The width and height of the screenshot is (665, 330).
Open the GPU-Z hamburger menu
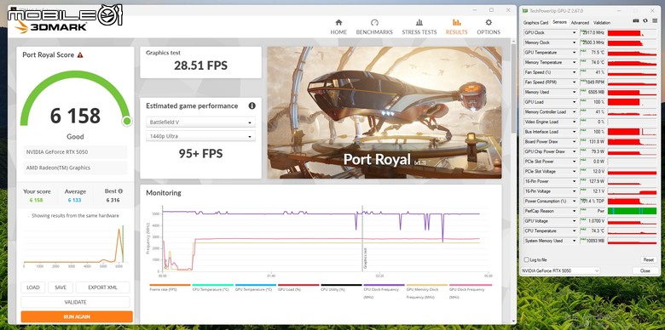[654, 20]
